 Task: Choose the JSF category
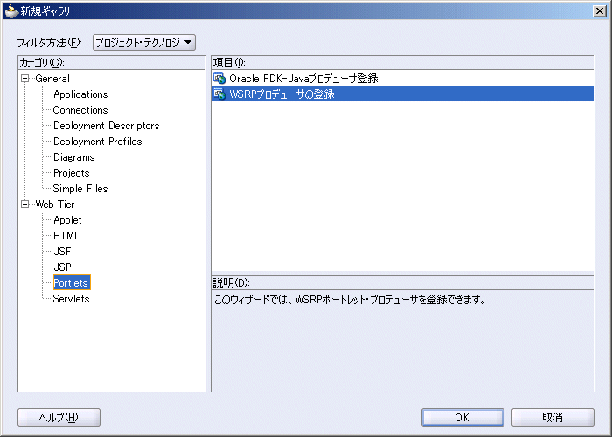(62, 252)
